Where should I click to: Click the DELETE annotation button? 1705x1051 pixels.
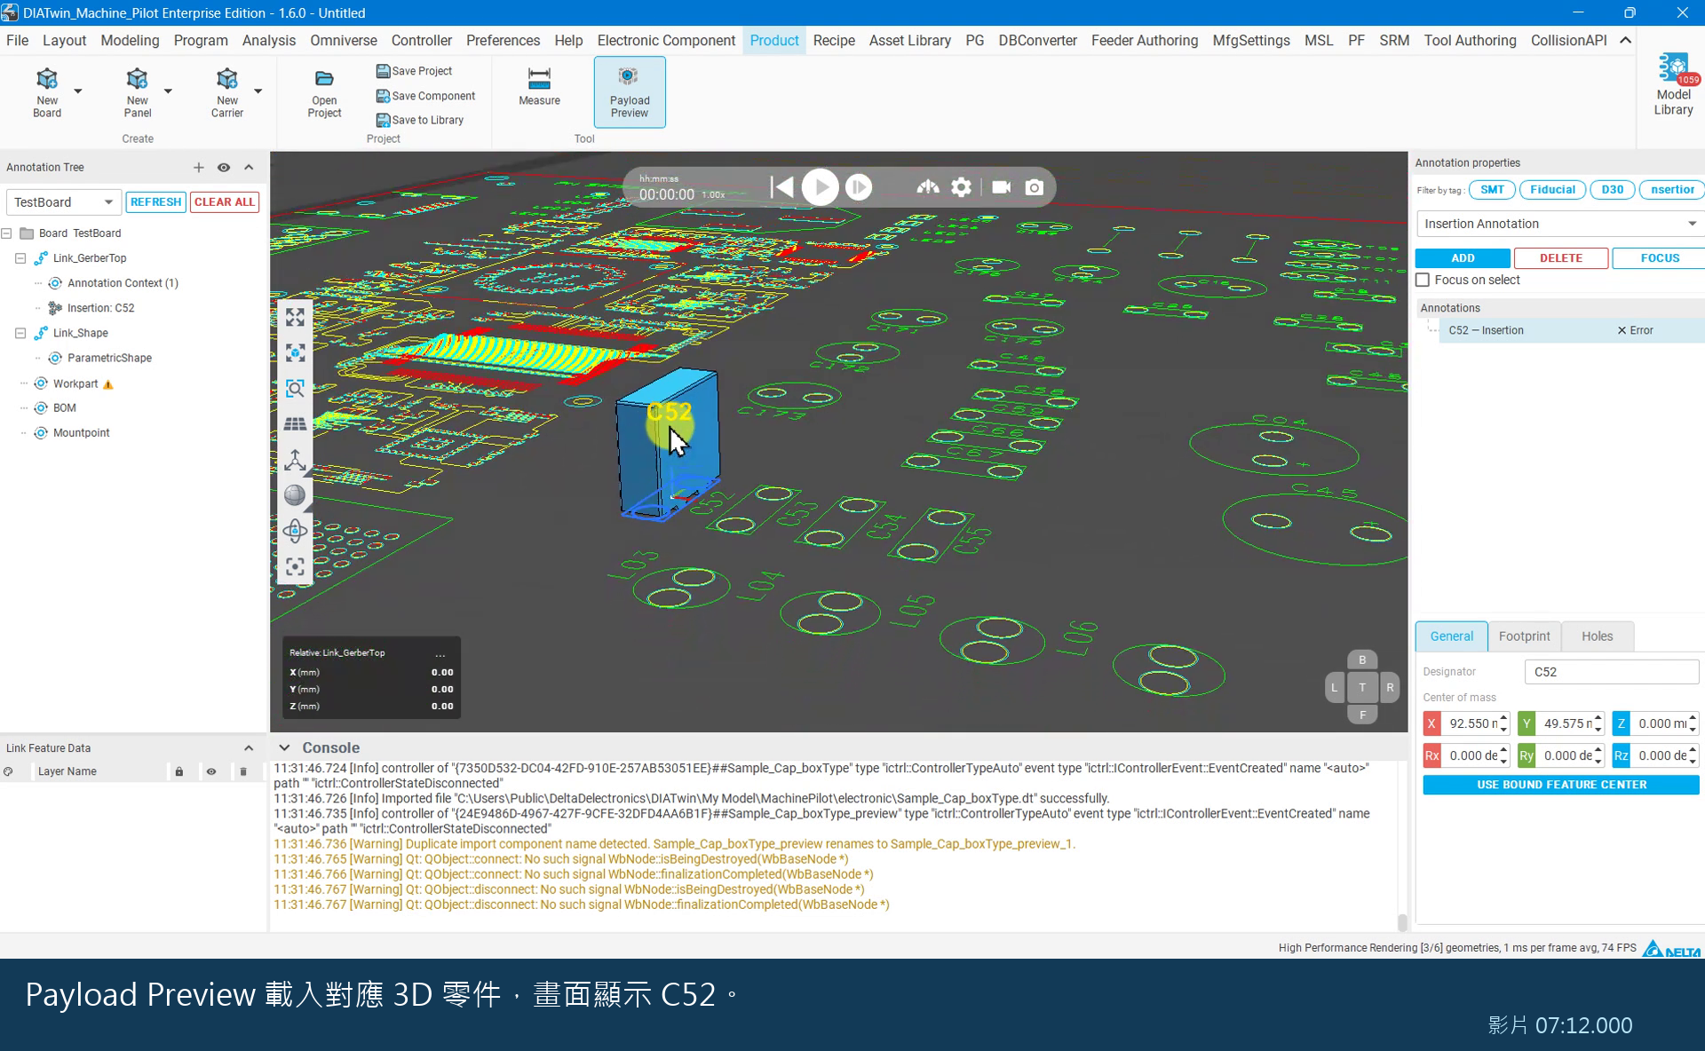1561,258
